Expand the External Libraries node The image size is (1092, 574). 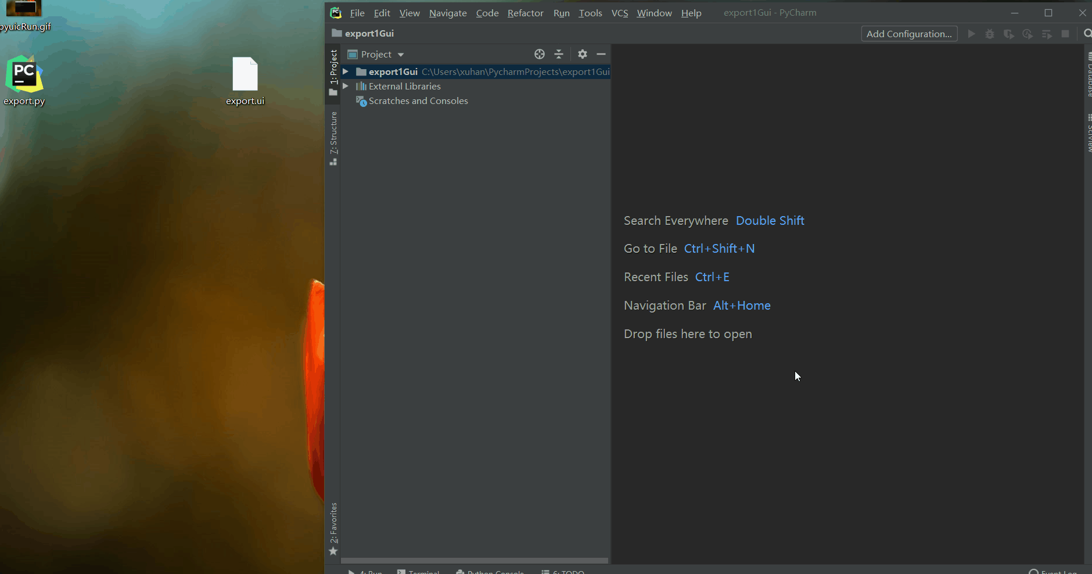(x=346, y=86)
